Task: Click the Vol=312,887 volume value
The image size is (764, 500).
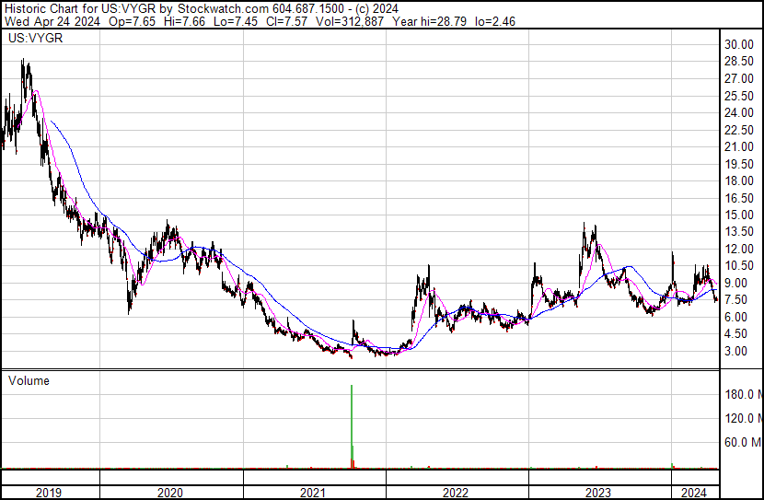Action: coord(350,21)
